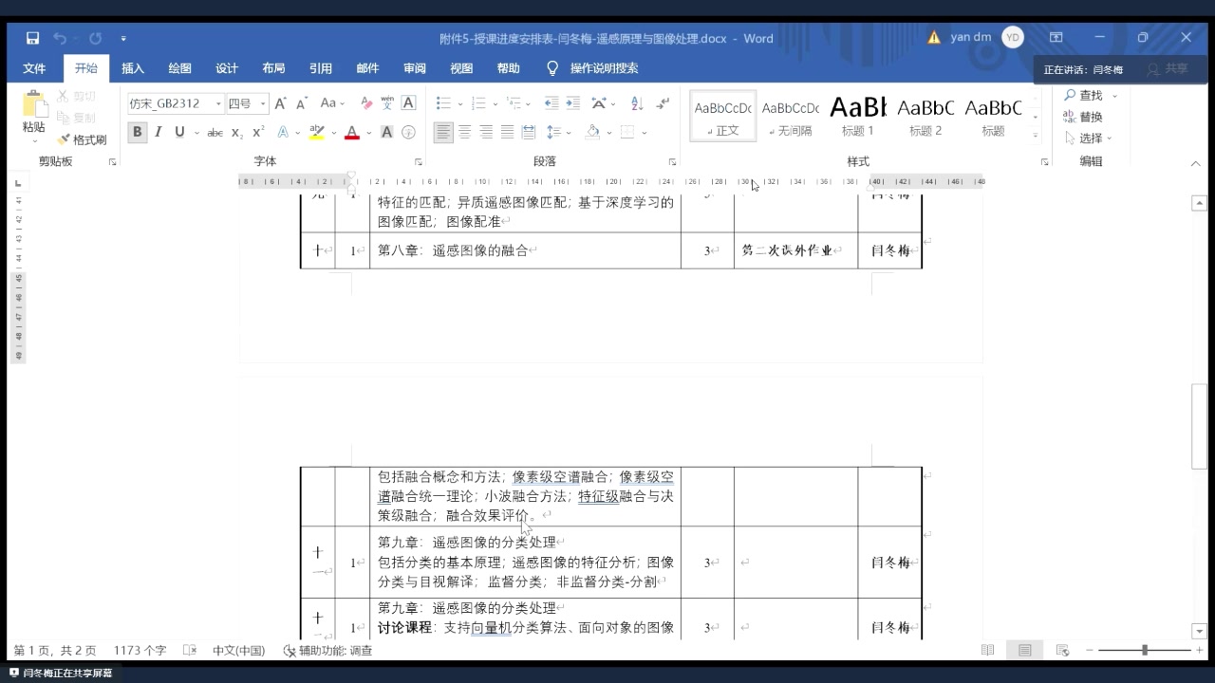Image resolution: width=1215 pixels, height=683 pixels.
Task: Click the 中文(中国) language indicator
Action: (x=238, y=651)
